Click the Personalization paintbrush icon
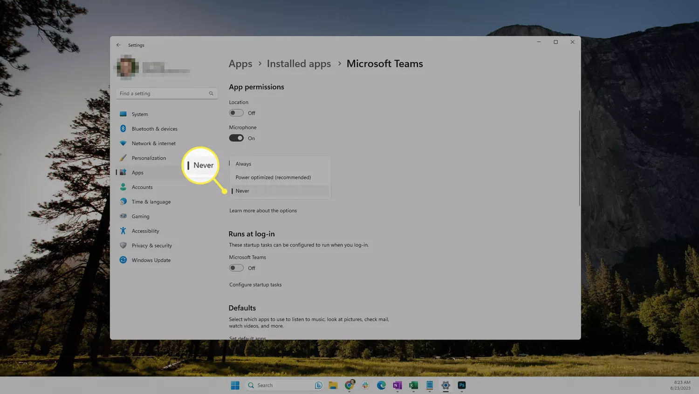Viewport: 699px width, 394px height. pyautogui.click(x=123, y=158)
